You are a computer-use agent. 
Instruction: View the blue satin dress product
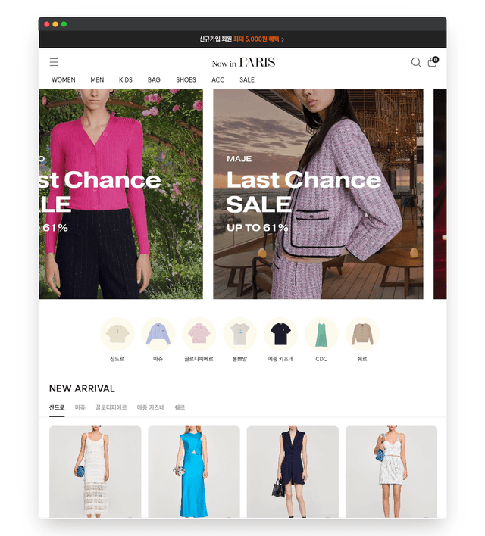194,472
